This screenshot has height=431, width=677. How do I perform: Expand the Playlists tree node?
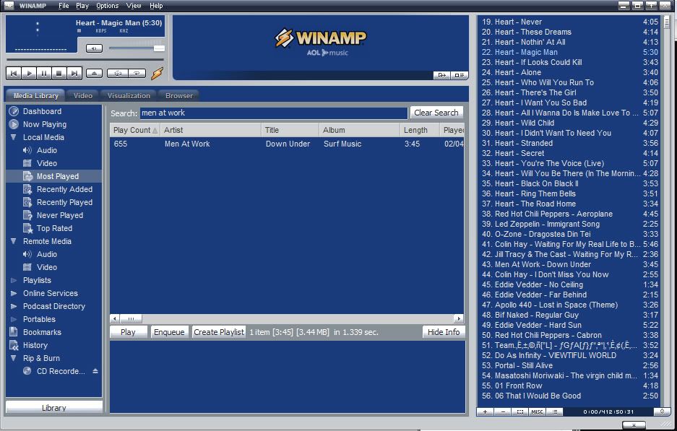[x=14, y=280]
